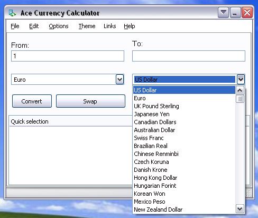Open the Help menu
The width and height of the screenshot is (258, 218).
click(130, 26)
